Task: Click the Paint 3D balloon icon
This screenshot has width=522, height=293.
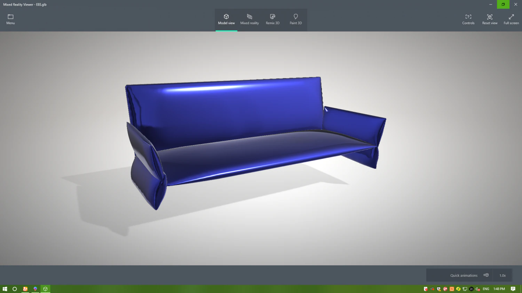Action: (x=295, y=16)
